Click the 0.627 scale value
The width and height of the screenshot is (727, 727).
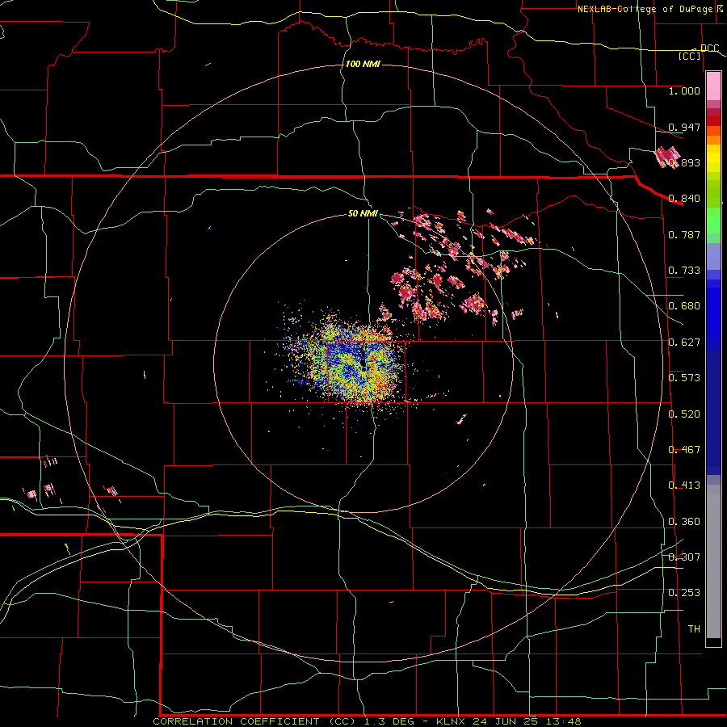tap(684, 342)
